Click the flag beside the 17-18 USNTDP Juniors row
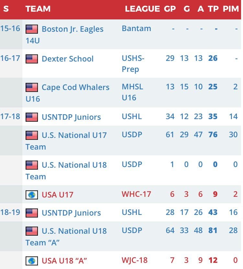The width and height of the screenshot is (243, 269). [x=32, y=117]
